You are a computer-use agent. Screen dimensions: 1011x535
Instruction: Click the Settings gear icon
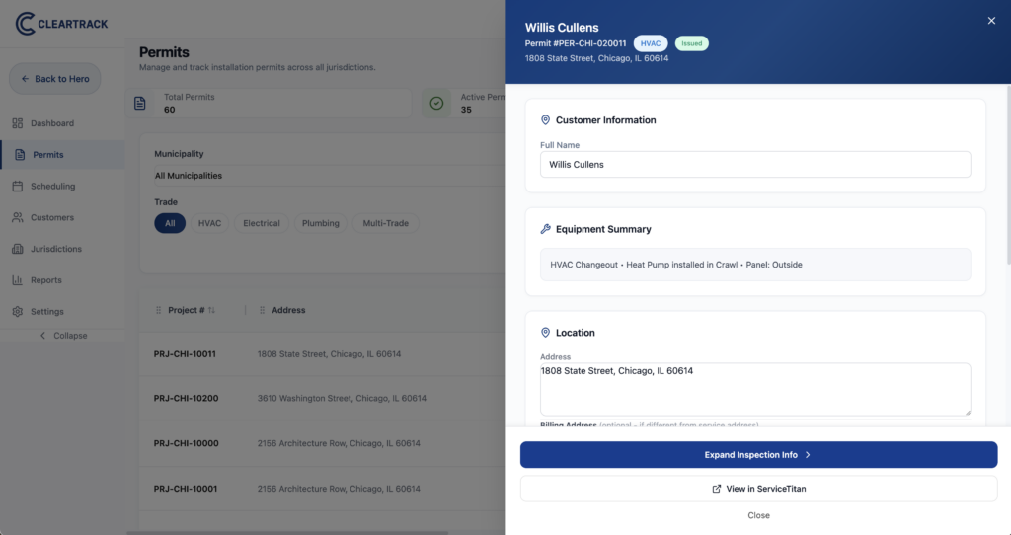18,312
